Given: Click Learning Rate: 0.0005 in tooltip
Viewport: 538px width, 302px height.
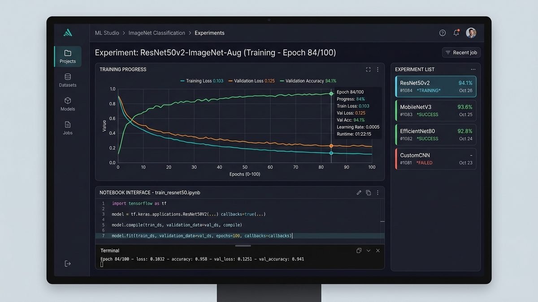Looking at the screenshot, I should coord(358,127).
